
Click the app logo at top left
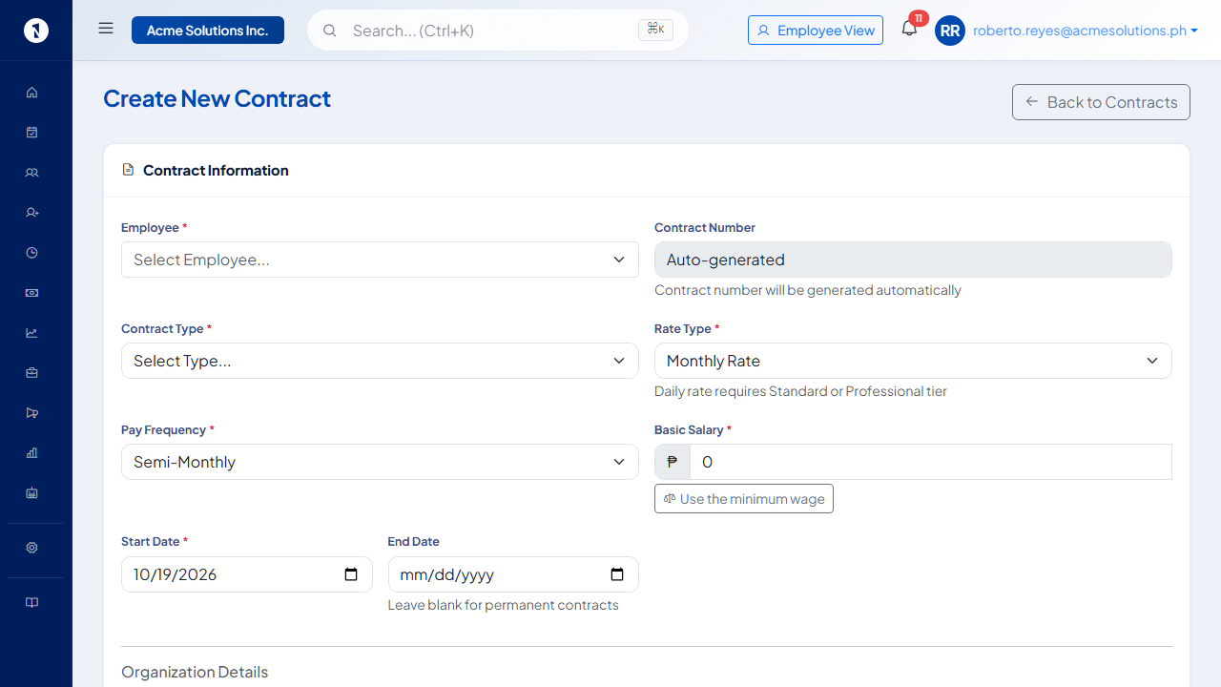[36, 31]
